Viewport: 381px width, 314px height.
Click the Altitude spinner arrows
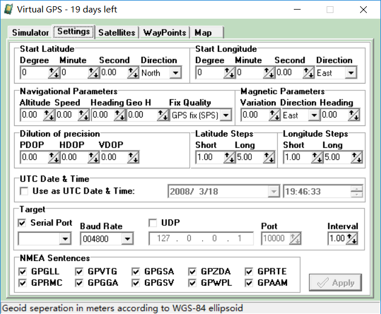coord(49,115)
